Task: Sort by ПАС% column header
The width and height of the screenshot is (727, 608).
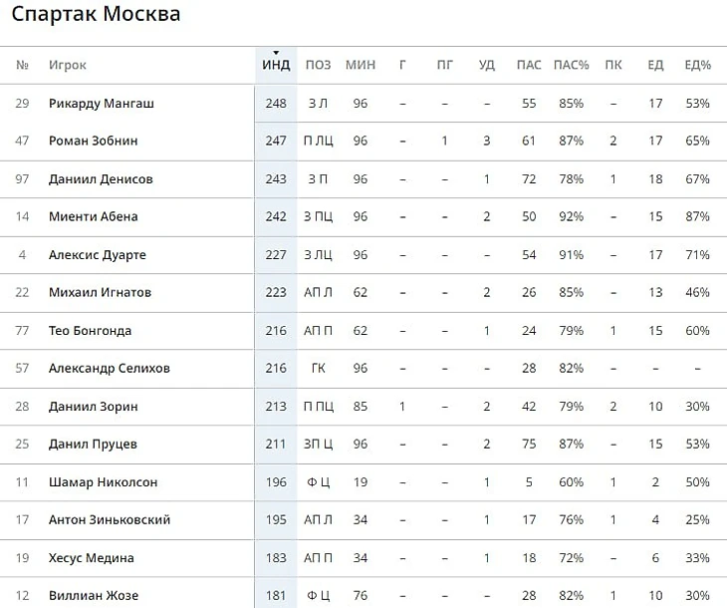Action: tap(572, 65)
